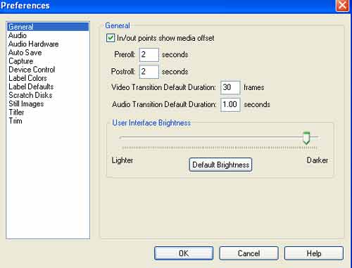Go to Auto Save preferences
352x268 pixels.
(25, 53)
